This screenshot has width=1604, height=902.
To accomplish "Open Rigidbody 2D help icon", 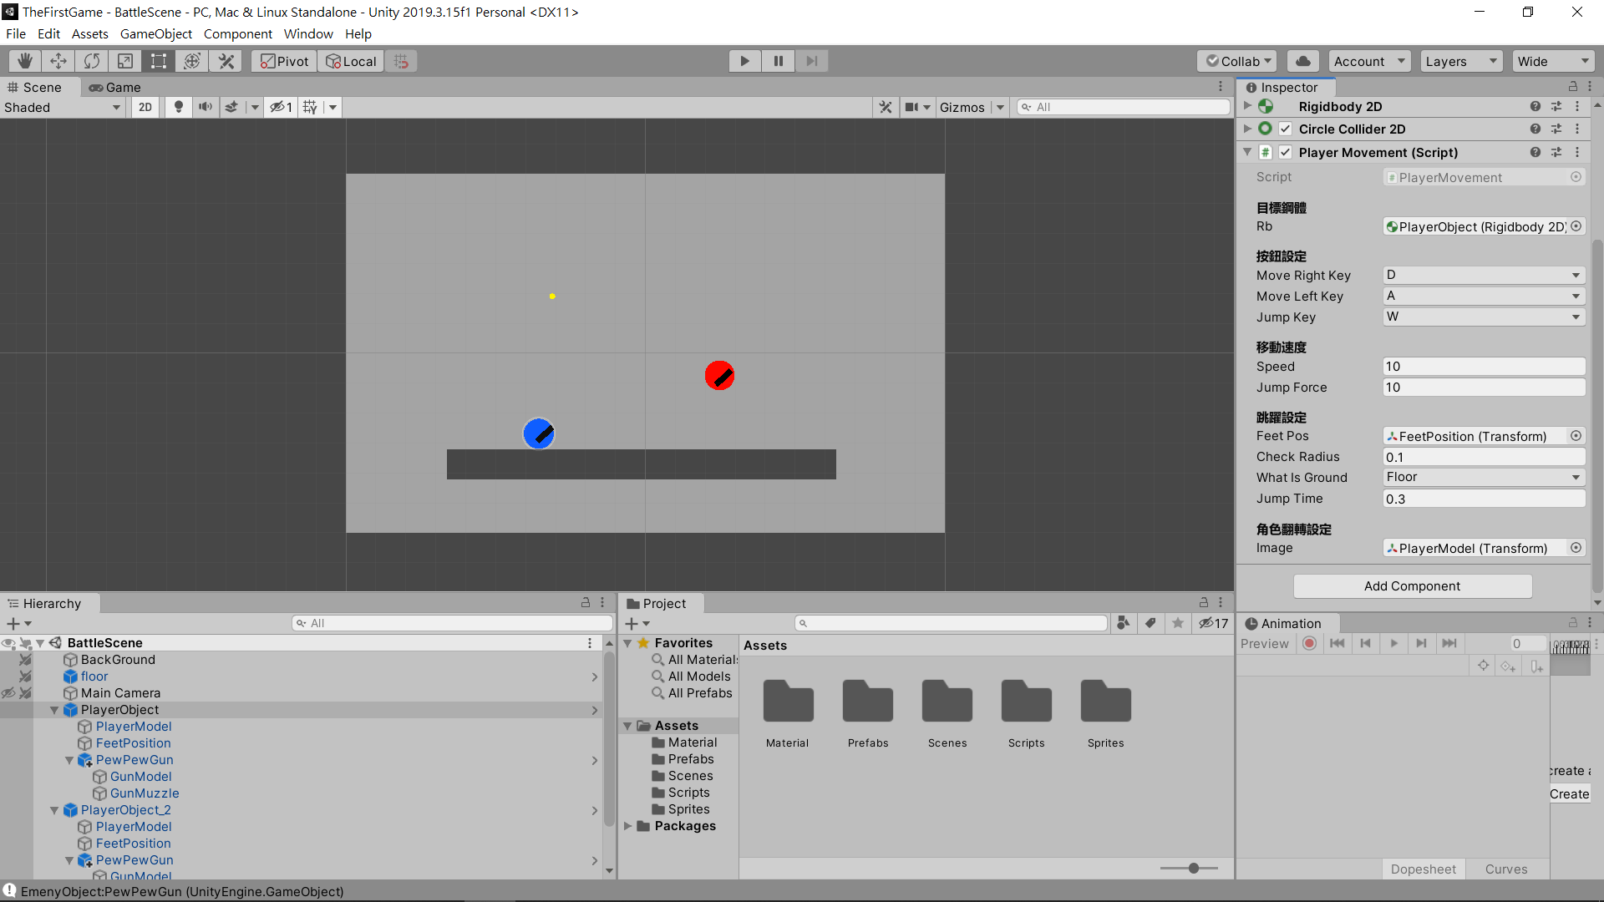I will 1535,106.
